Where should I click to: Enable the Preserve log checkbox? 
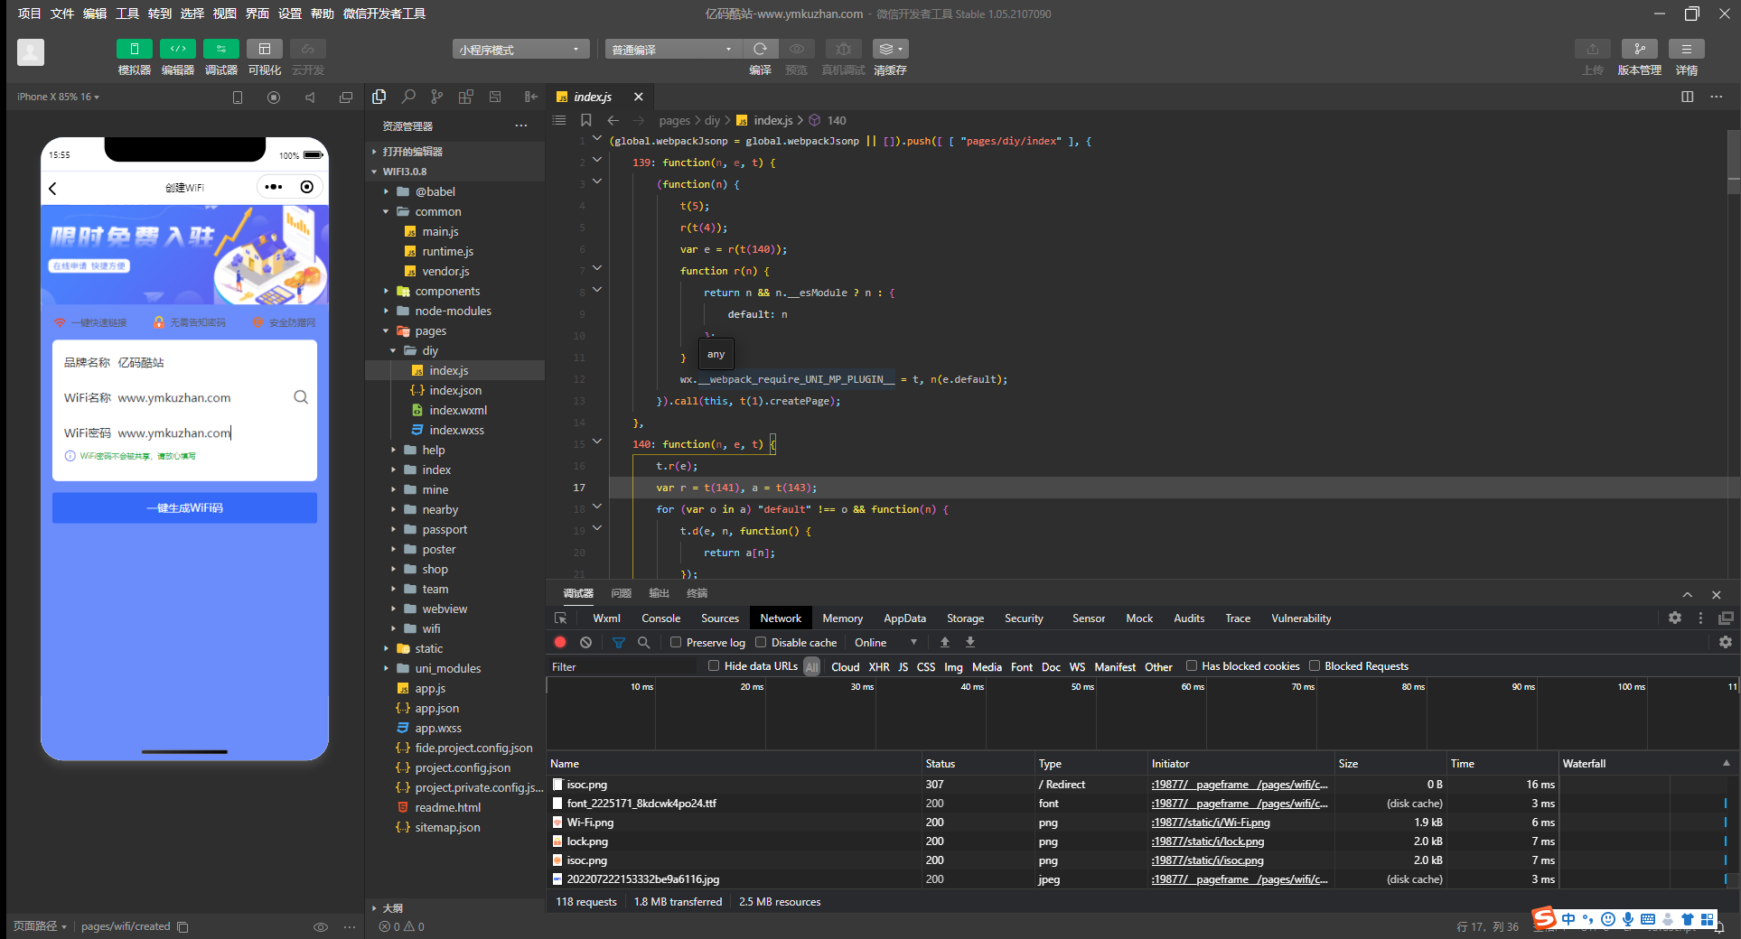pyautogui.click(x=675, y=642)
